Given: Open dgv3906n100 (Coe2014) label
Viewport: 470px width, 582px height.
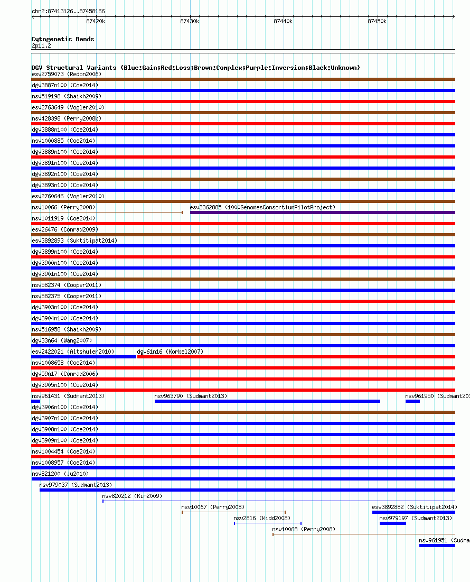Looking at the screenshot, I should pos(65,408).
